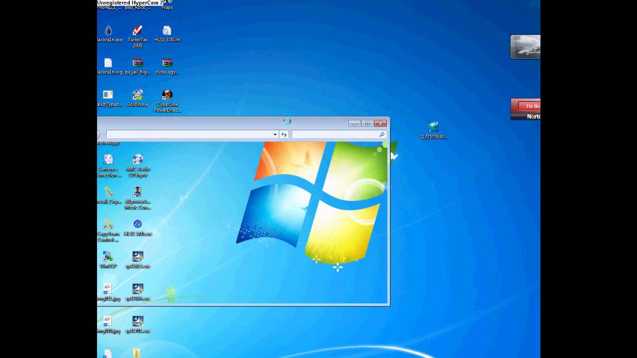Viewport: 637px width, 358px height.
Task: Select the img010.jpg file icon
Action: point(108,325)
